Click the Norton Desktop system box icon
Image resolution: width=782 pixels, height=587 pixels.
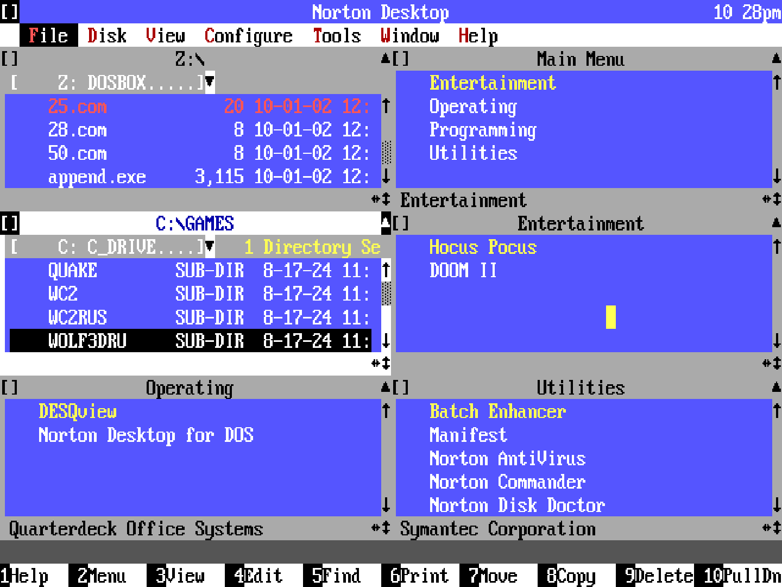point(10,12)
